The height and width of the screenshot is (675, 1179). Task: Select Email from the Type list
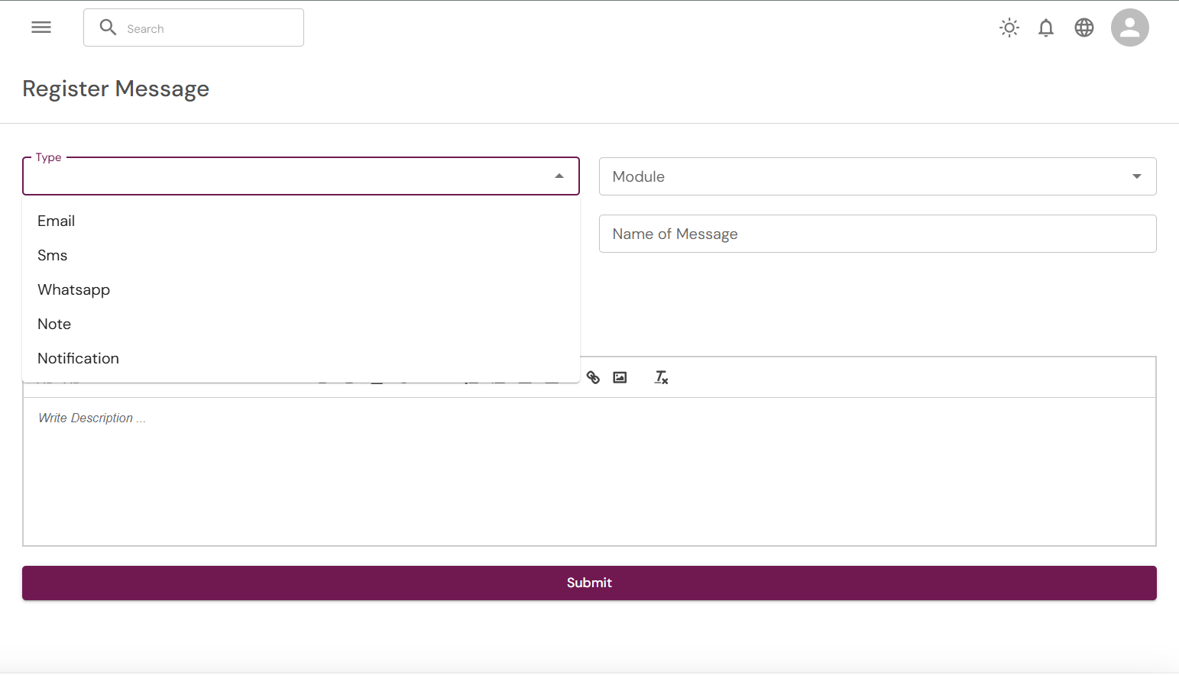point(57,221)
